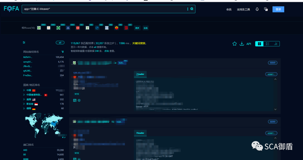Open the API link
Screen dimensions: 303x160
[x=249, y=44]
